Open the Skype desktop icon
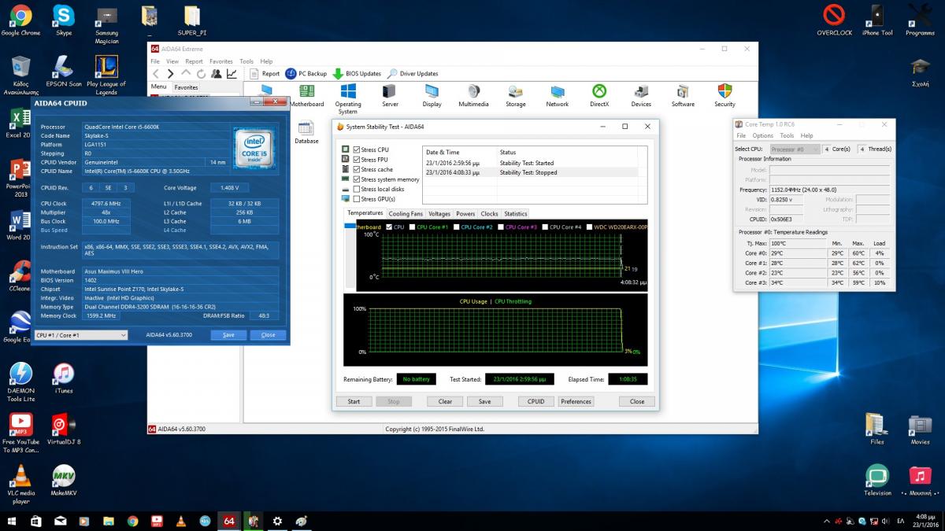The width and height of the screenshot is (945, 531). pyautogui.click(x=64, y=21)
